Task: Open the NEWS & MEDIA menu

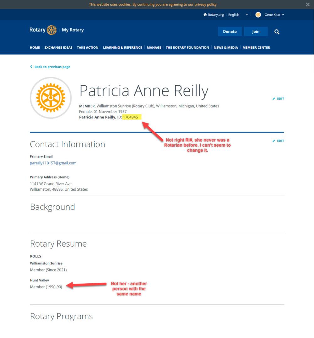Action: 226,47
